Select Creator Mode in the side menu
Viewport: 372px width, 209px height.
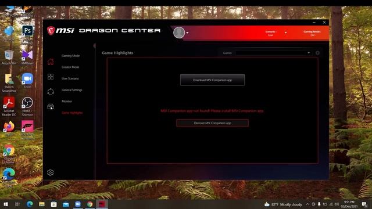click(70, 67)
